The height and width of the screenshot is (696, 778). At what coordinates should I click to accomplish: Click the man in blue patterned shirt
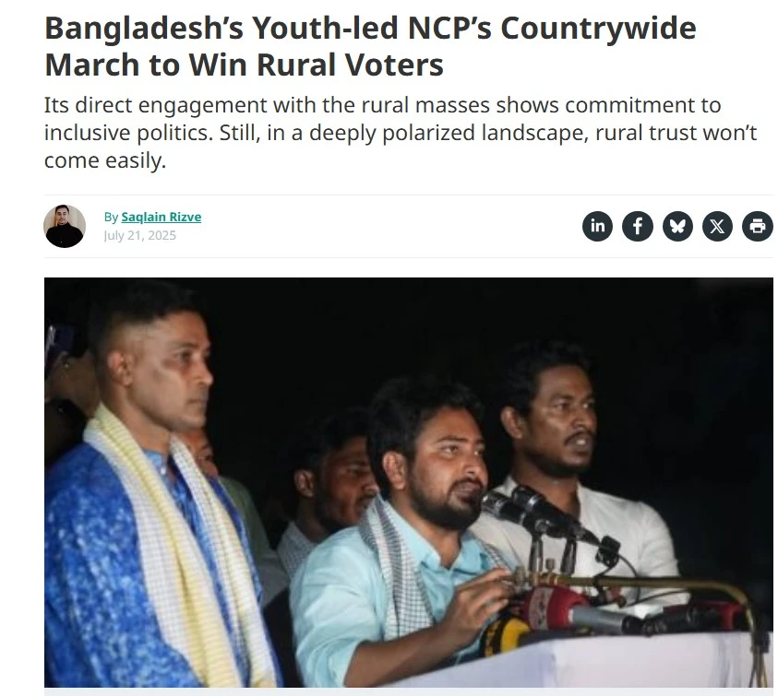(x=154, y=496)
